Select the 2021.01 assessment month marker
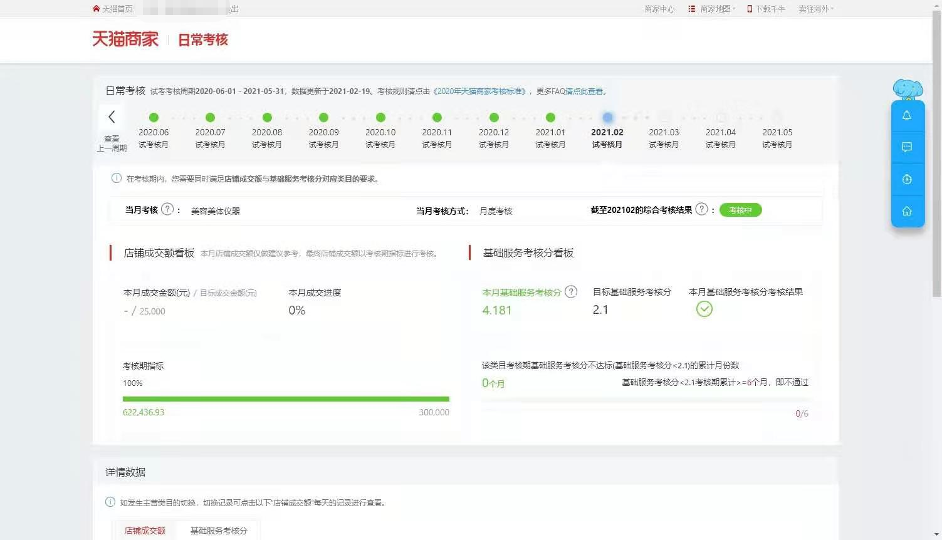The image size is (942, 540). (x=550, y=117)
